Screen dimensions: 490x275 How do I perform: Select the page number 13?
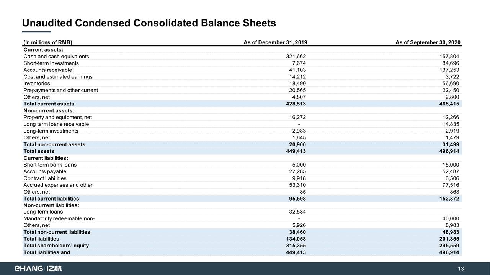(461, 269)
